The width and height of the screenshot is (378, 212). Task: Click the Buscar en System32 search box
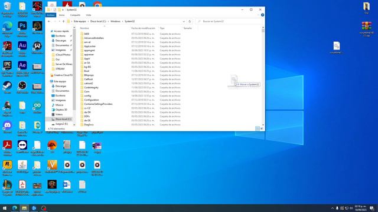(x=229, y=21)
